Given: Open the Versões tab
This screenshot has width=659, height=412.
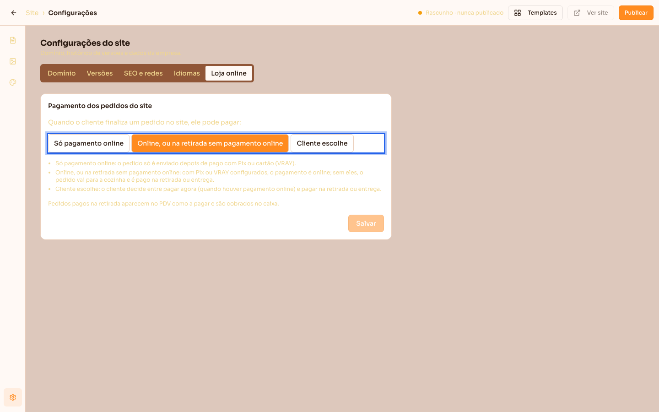Looking at the screenshot, I should pos(100,73).
